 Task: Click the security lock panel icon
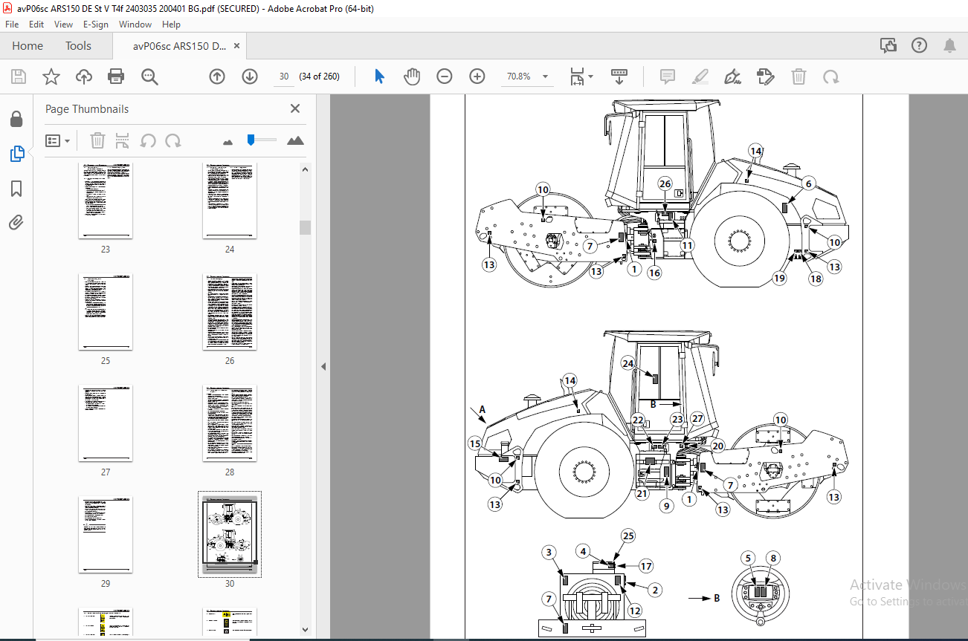tap(16, 119)
